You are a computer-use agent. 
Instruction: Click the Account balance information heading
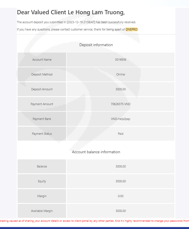pos(96,152)
